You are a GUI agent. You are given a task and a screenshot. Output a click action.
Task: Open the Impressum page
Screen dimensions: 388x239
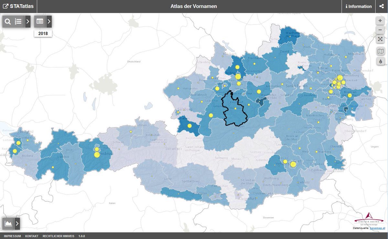13,236
